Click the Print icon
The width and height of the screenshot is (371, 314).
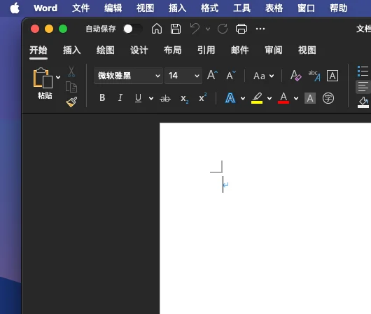241,29
